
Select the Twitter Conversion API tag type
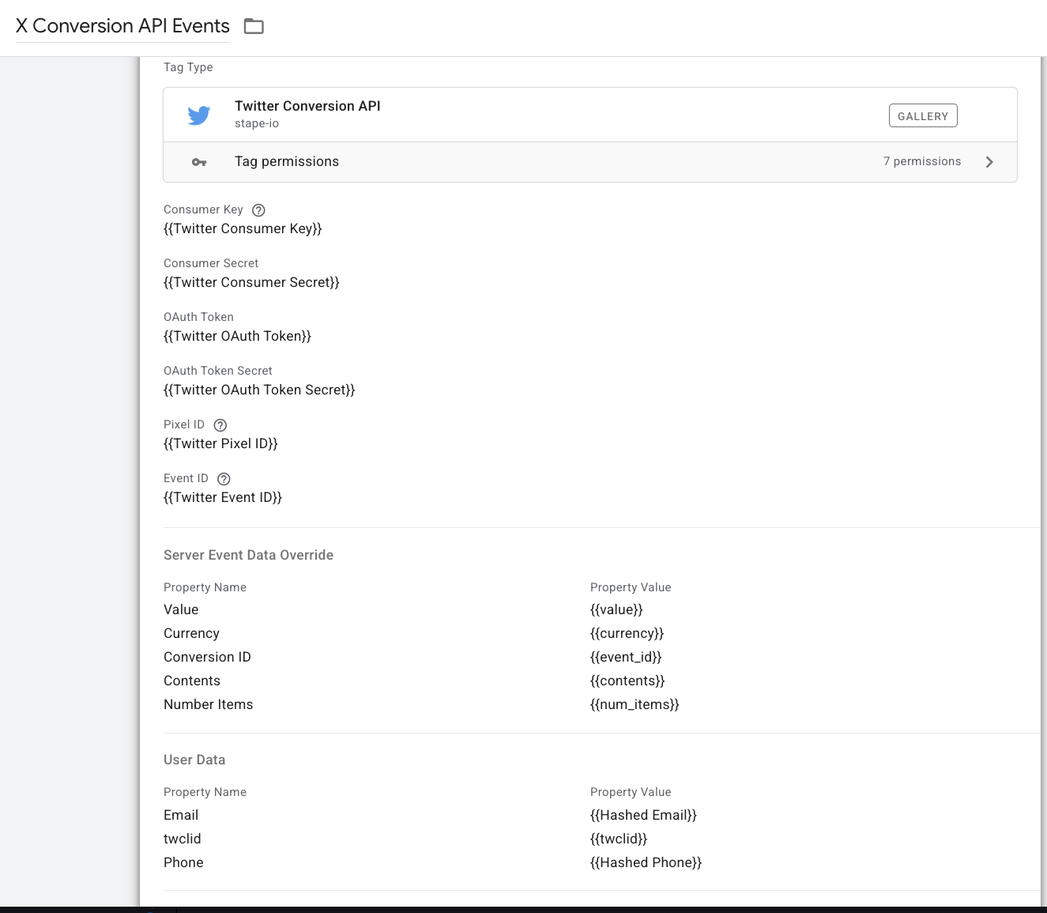coord(307,107)
